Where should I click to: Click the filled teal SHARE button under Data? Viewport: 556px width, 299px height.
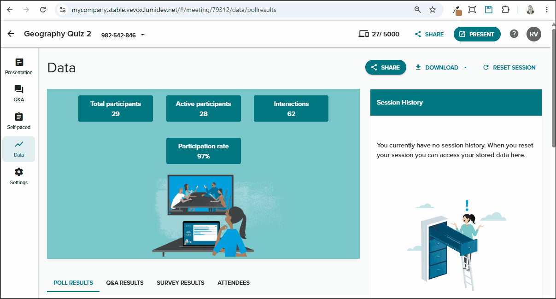coord(386,67)
